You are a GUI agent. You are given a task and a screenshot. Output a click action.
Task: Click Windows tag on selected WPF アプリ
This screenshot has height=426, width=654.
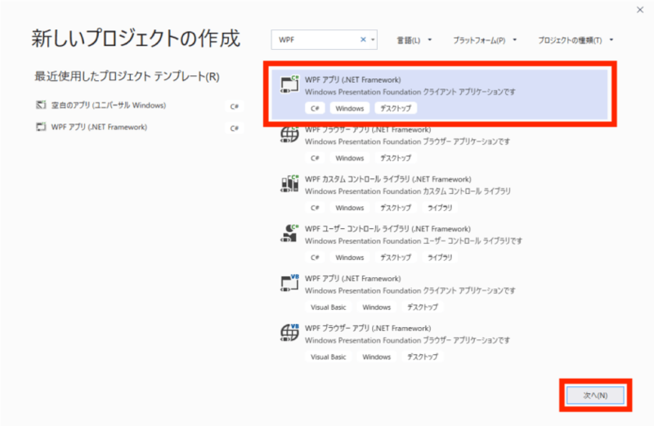coord(350,109)
